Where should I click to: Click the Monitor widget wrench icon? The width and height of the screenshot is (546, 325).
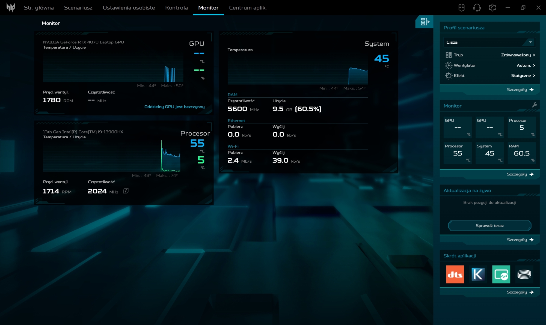(x=535, y=105)
